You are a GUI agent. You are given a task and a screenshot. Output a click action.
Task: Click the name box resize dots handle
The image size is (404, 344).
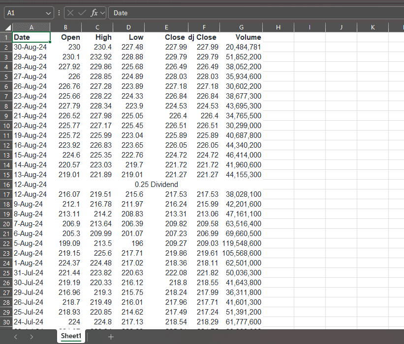(59, 13)
